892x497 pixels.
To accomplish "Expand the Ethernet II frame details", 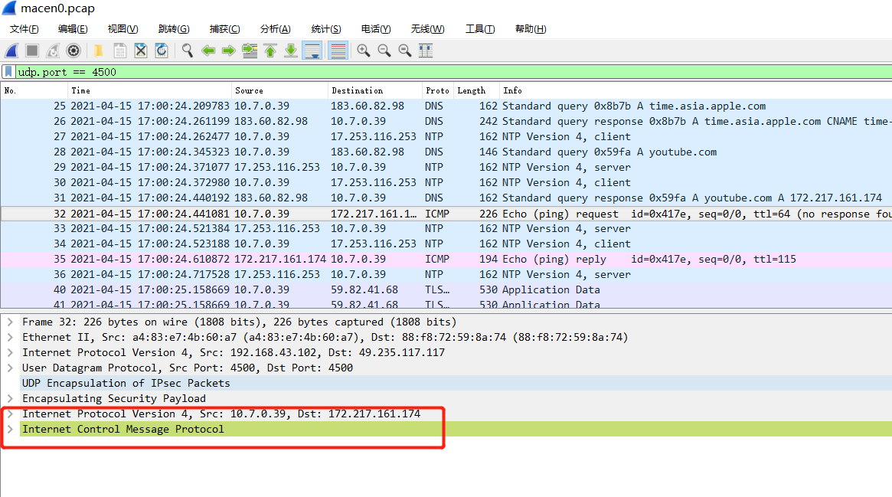I will 10,337.
